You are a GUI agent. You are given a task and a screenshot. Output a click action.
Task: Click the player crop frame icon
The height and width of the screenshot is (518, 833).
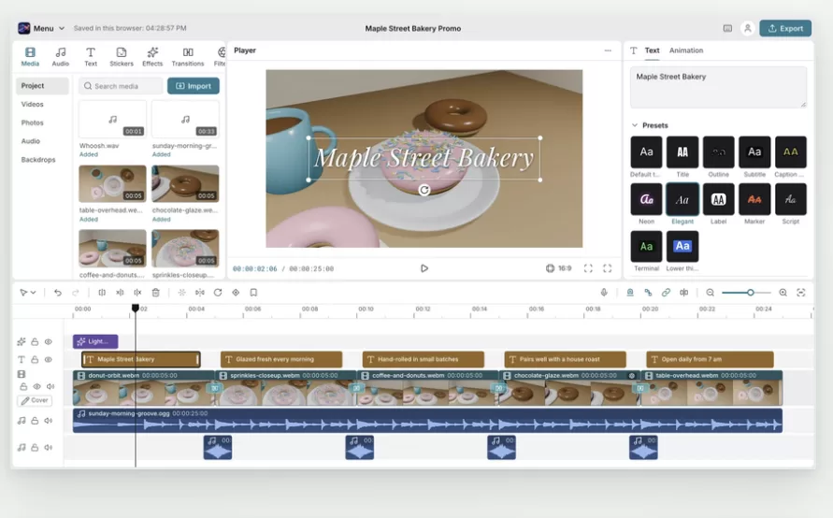(588, 268)
